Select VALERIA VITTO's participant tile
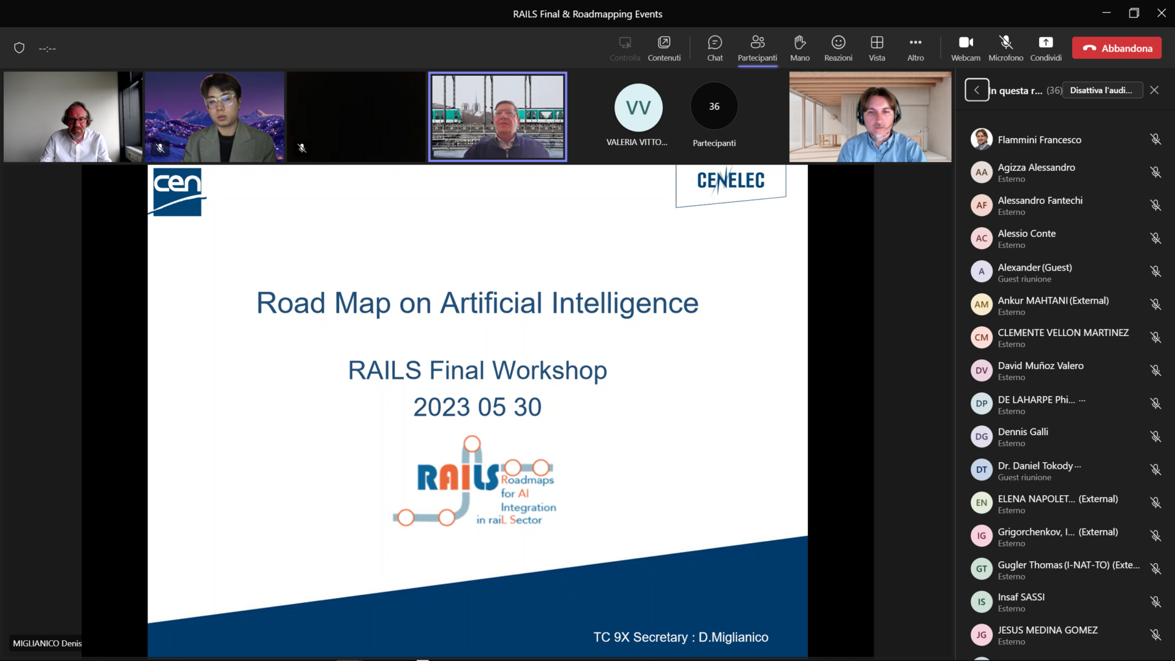The height and width of the screenshot is (661, 1175). coord(638,116)
